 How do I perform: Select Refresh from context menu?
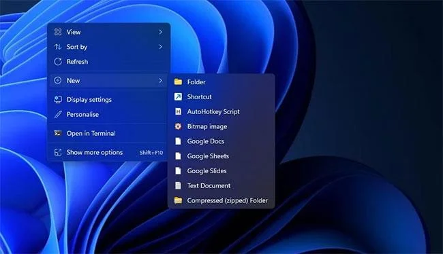pyautogui.click(x=109, y=62)
